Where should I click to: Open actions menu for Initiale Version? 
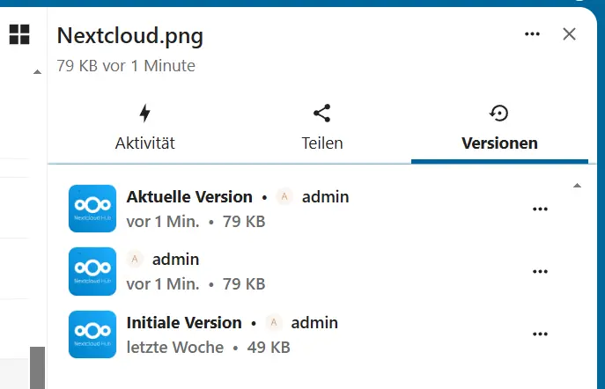[x=540, y=334]
